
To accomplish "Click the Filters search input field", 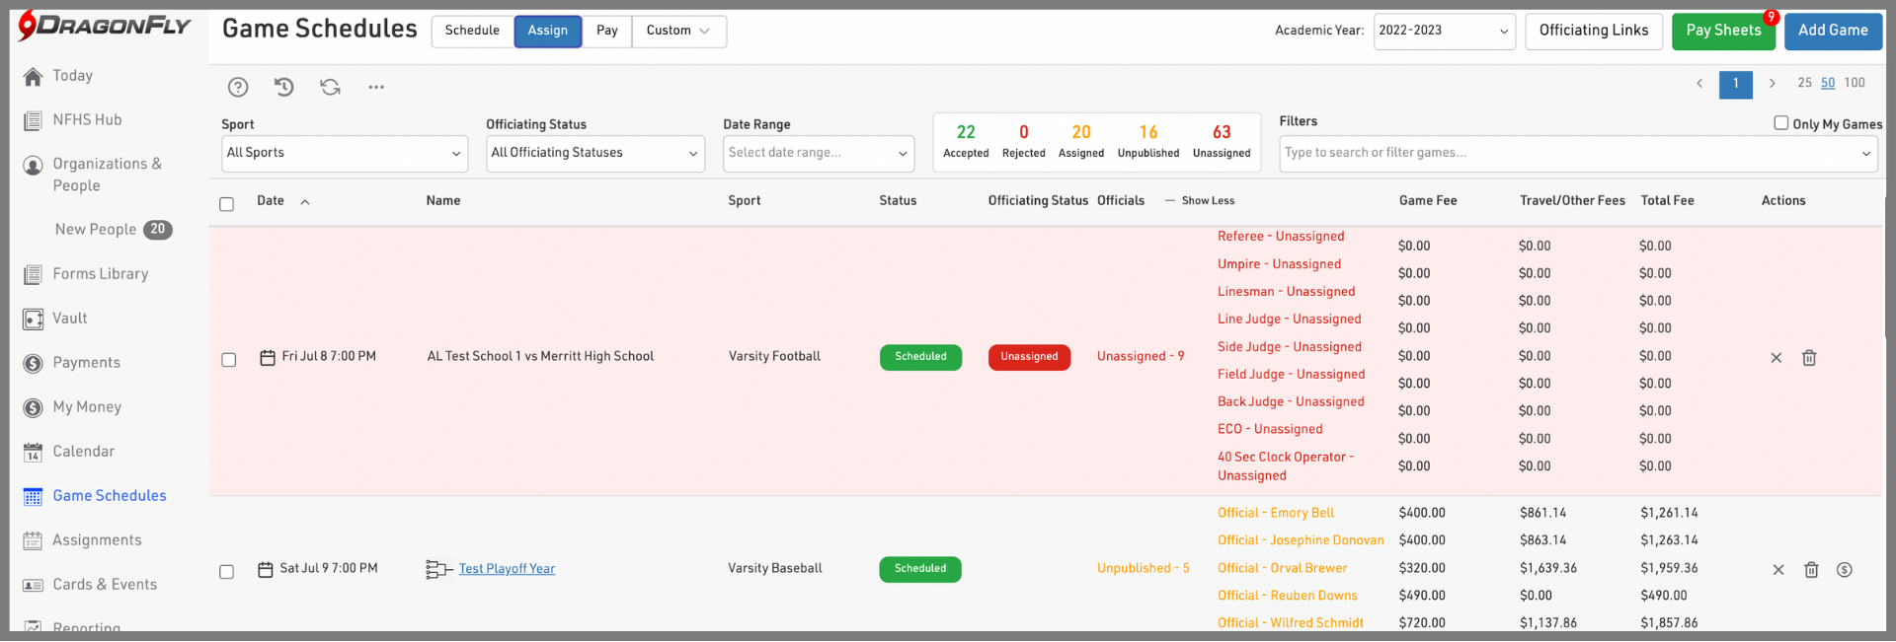I will click(x=1568, y=154).
